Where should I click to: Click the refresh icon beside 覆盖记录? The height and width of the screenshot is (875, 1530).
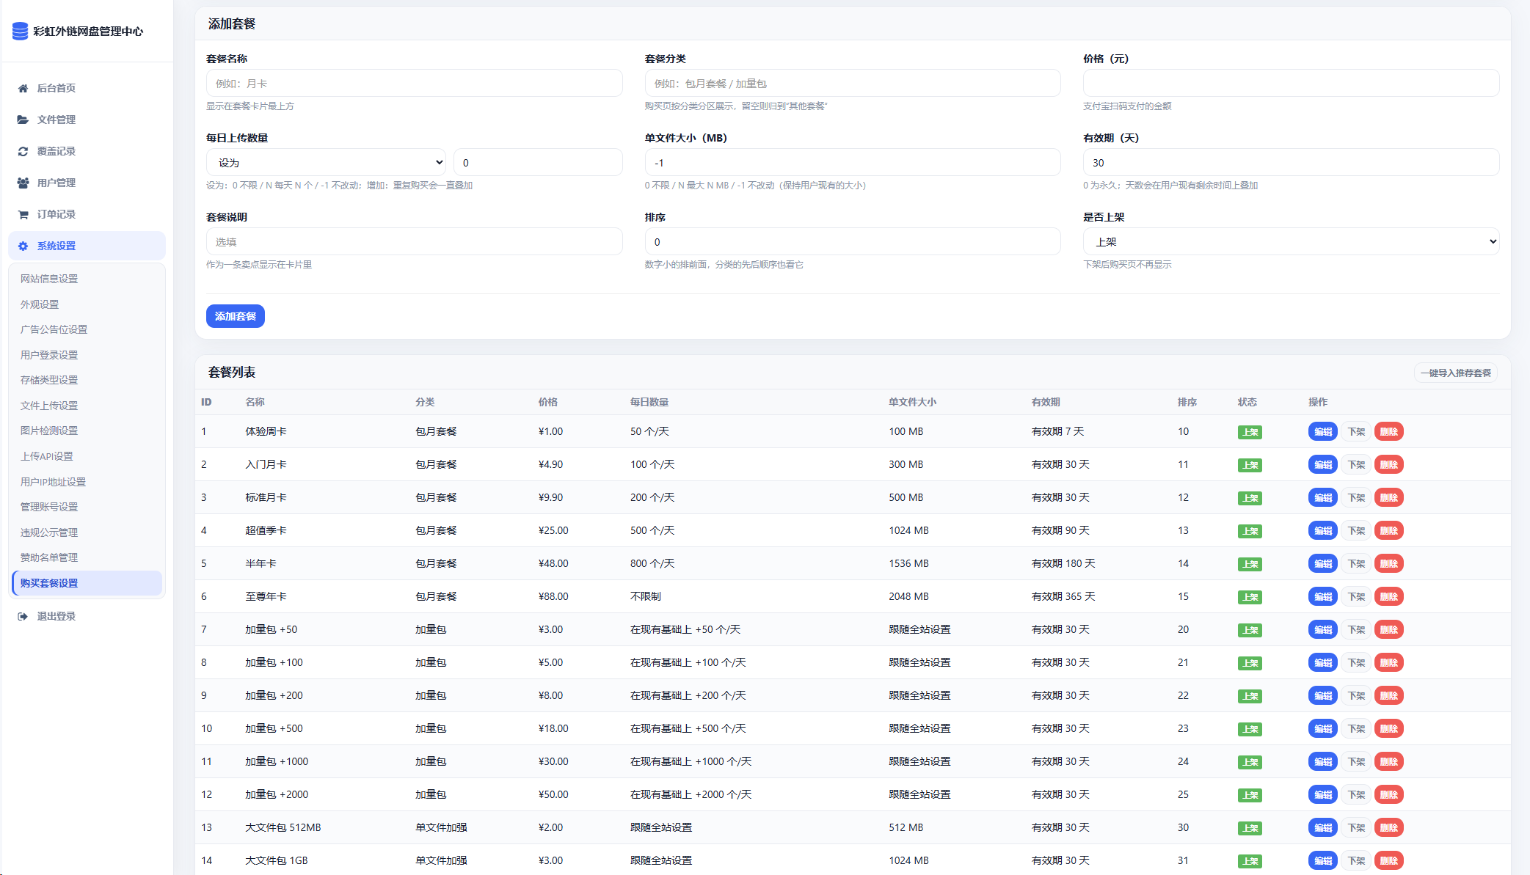[23, 151]
